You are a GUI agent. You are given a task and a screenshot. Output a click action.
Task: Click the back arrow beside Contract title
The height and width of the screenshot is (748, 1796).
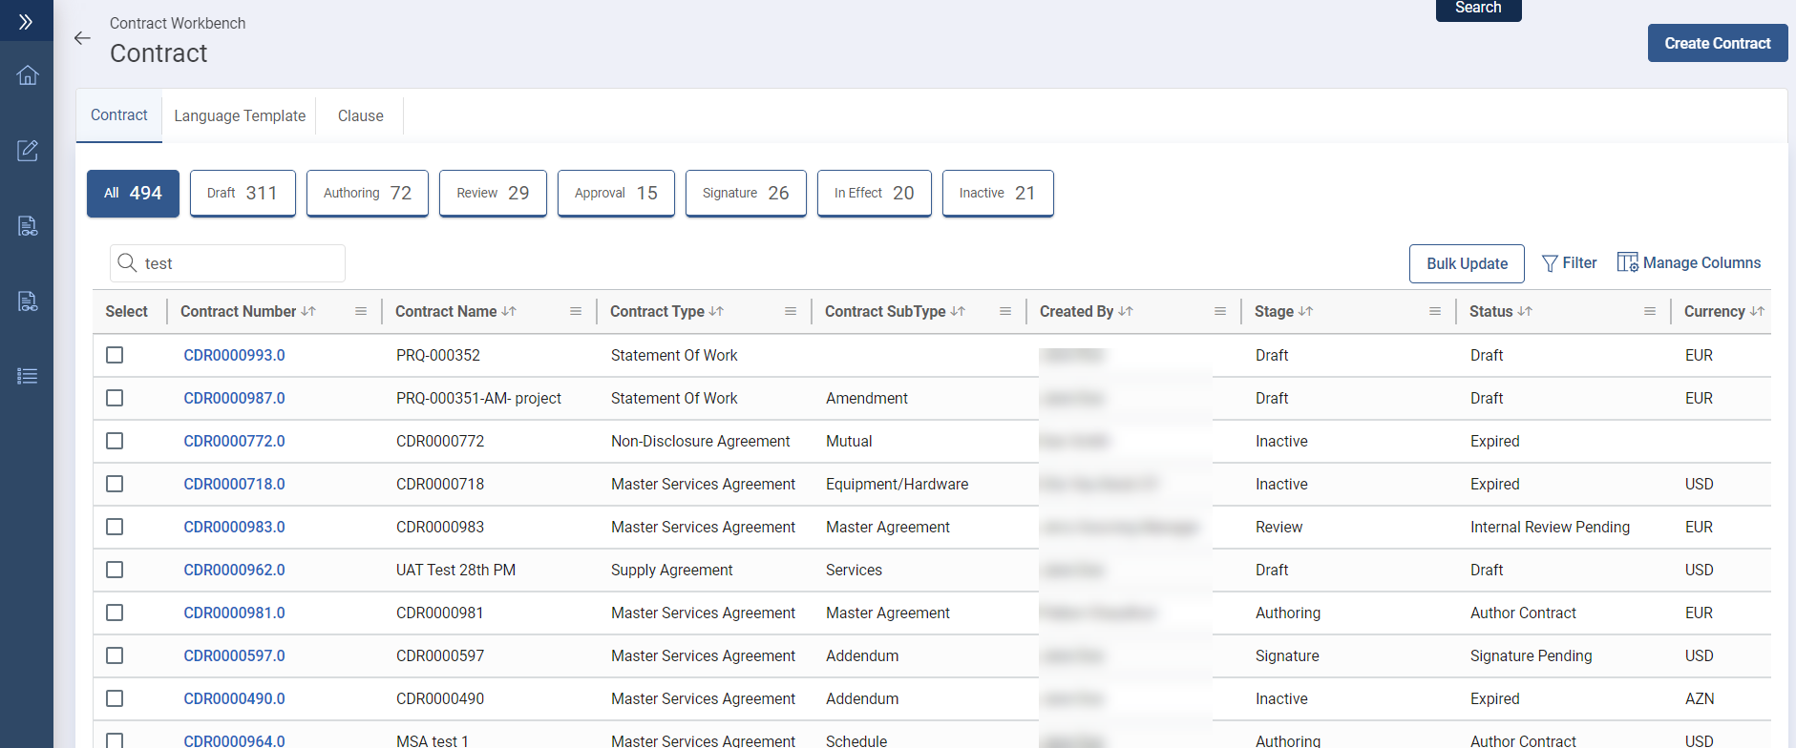pos(82,38)
